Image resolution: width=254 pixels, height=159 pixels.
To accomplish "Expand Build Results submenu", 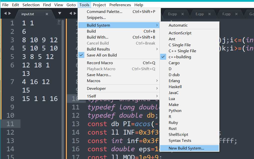I will coord(119,49).
